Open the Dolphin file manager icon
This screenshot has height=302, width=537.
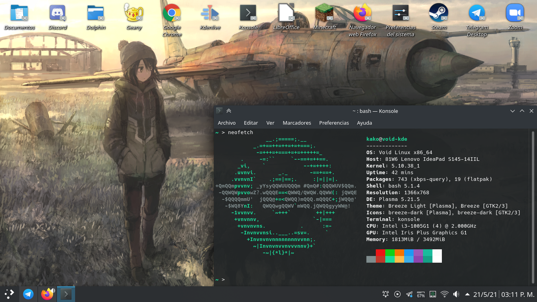pyautogui.click(x=96, y=13)
